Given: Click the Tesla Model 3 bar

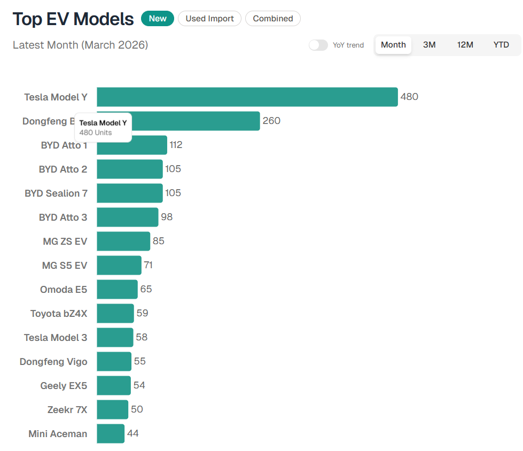Looking at the screenshot, I should point(115,338).
